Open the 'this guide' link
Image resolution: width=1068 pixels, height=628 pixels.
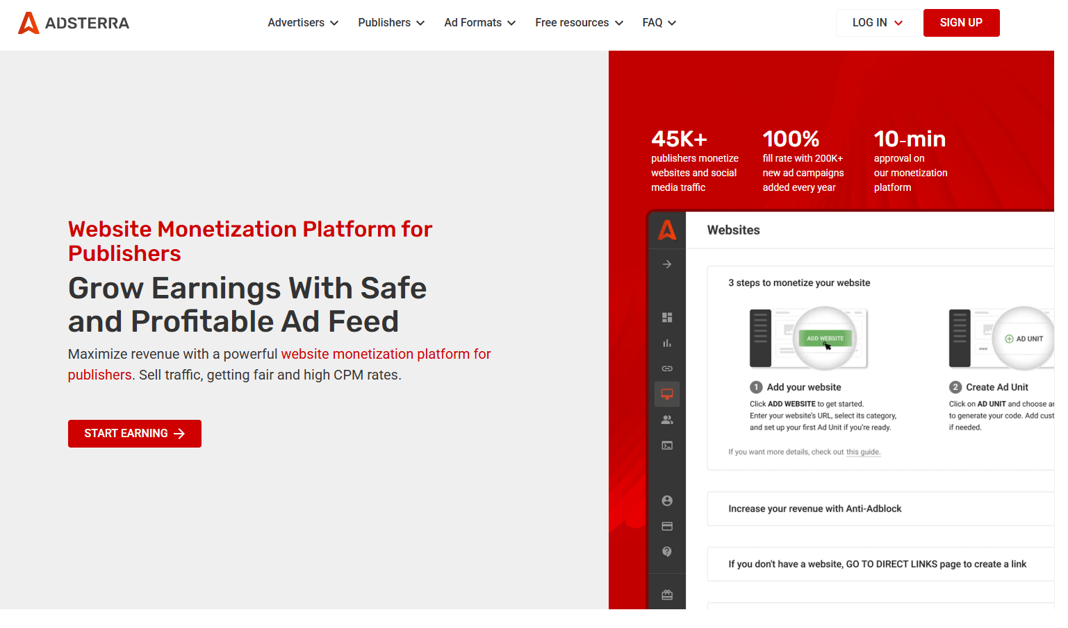point(863,452)
